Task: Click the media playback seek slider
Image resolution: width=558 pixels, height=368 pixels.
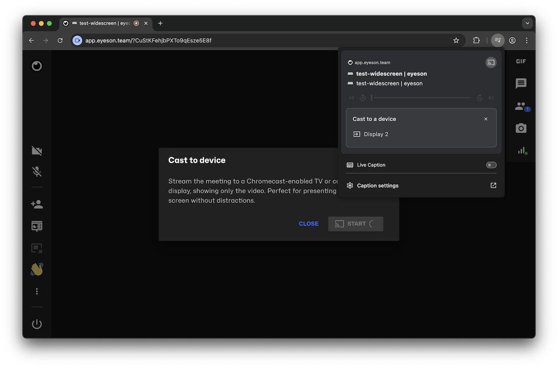Action: coord(421,98)
